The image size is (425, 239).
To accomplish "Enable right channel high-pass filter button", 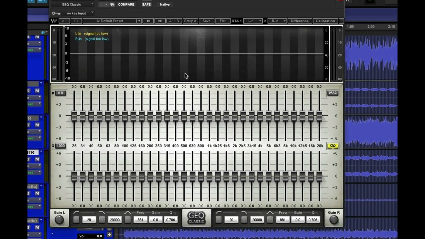I will 218,220.
